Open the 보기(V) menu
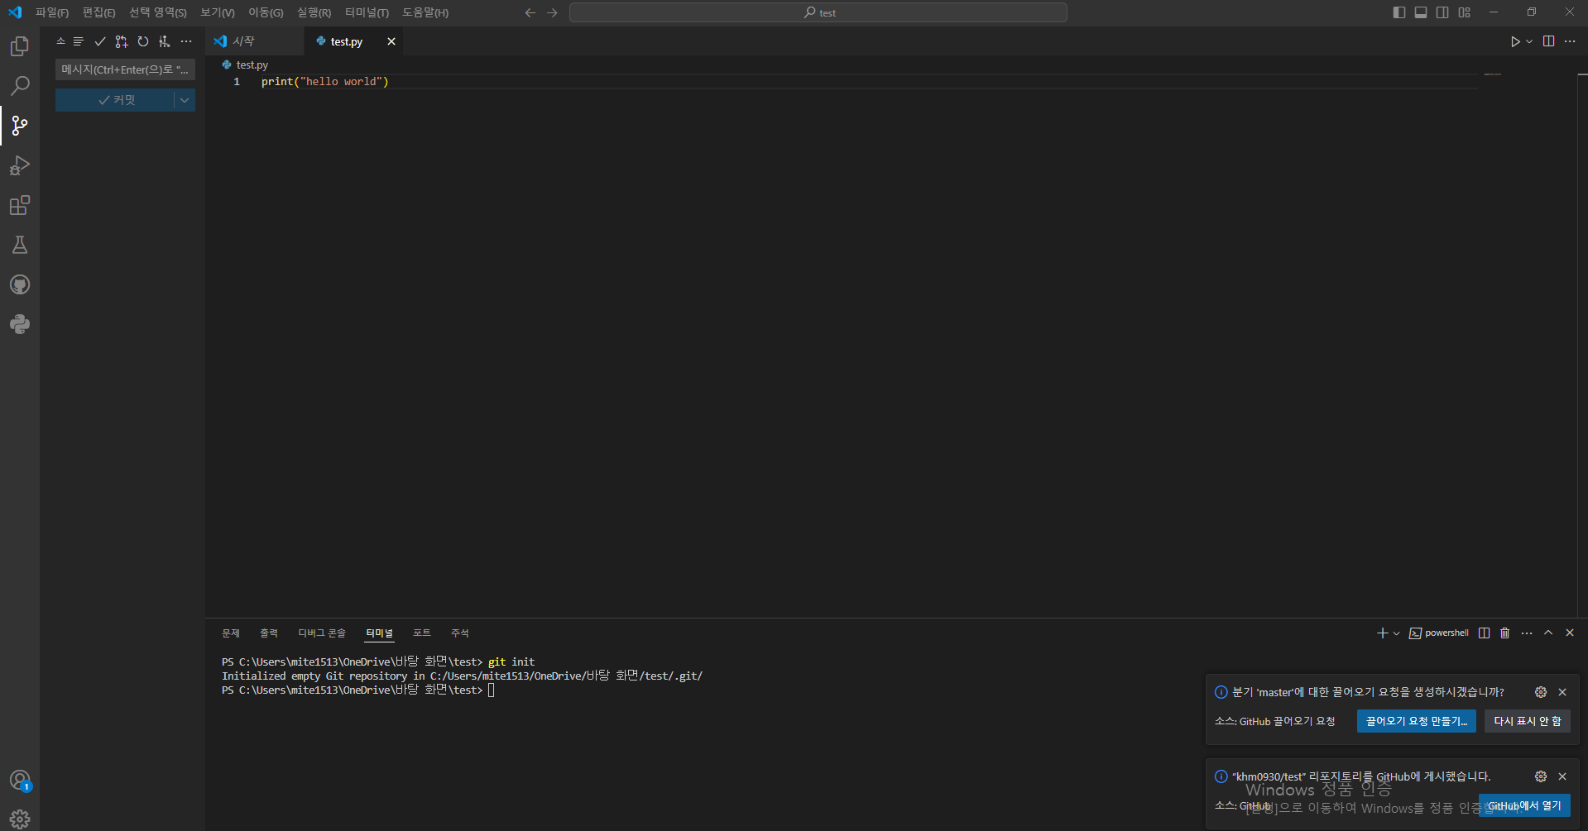1588x831 pixels. click(218, 12)
